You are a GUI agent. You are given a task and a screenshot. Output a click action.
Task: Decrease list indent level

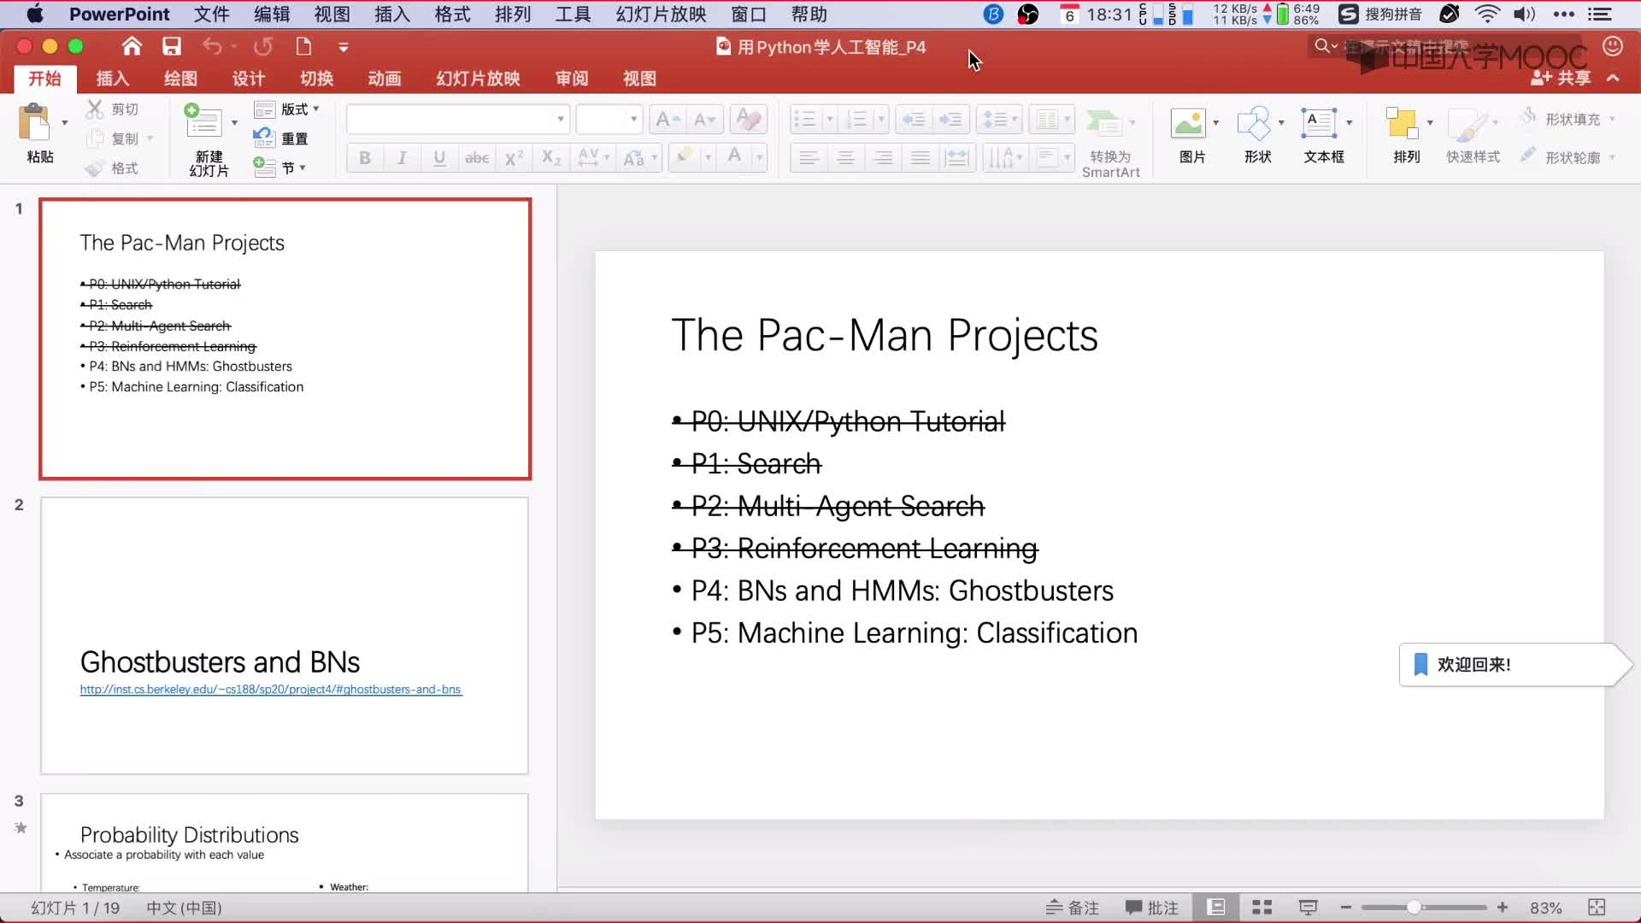914,120
